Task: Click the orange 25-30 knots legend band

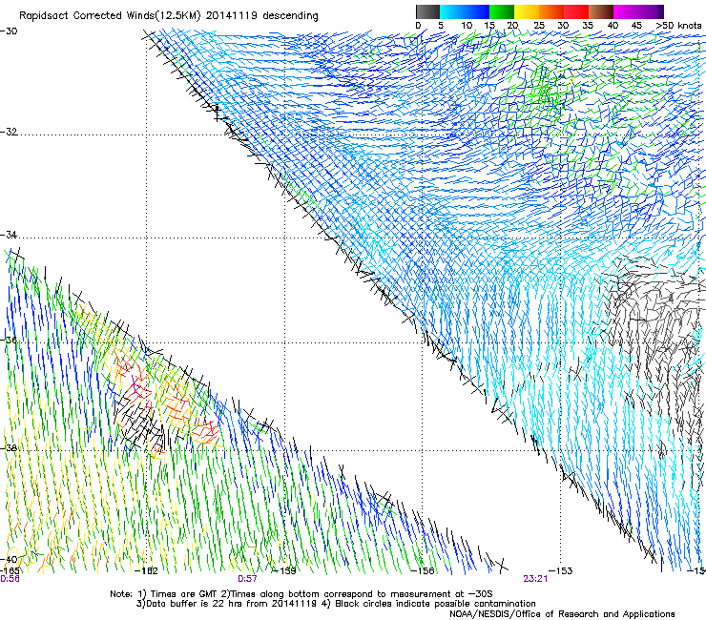Action: point(551,11)
